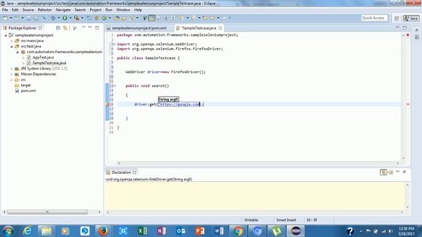Collapse the sampleseleniumproject tree node
Screen dimensions: 422x237
[x=6, y=35]
